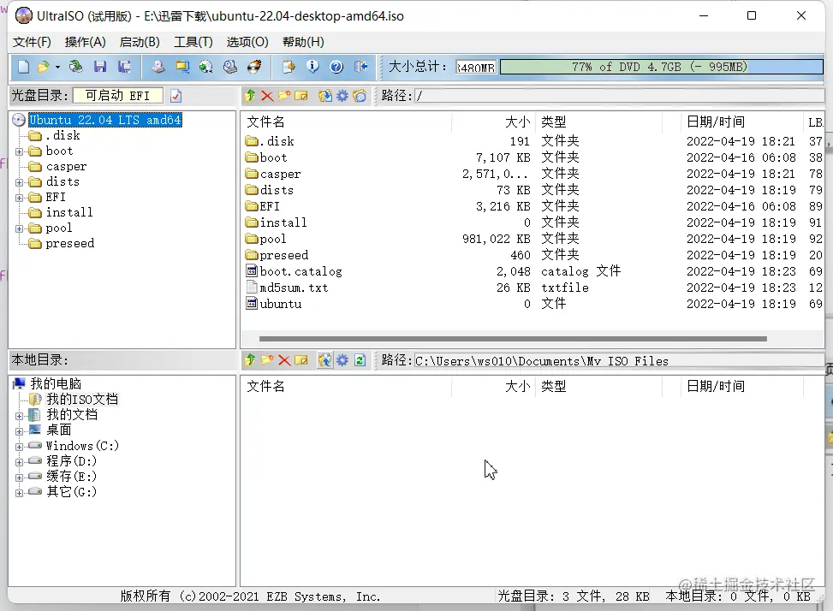The image size is (833, 611).
Task: Click gear settings icon in local toolbar
Action: [342, 360]
